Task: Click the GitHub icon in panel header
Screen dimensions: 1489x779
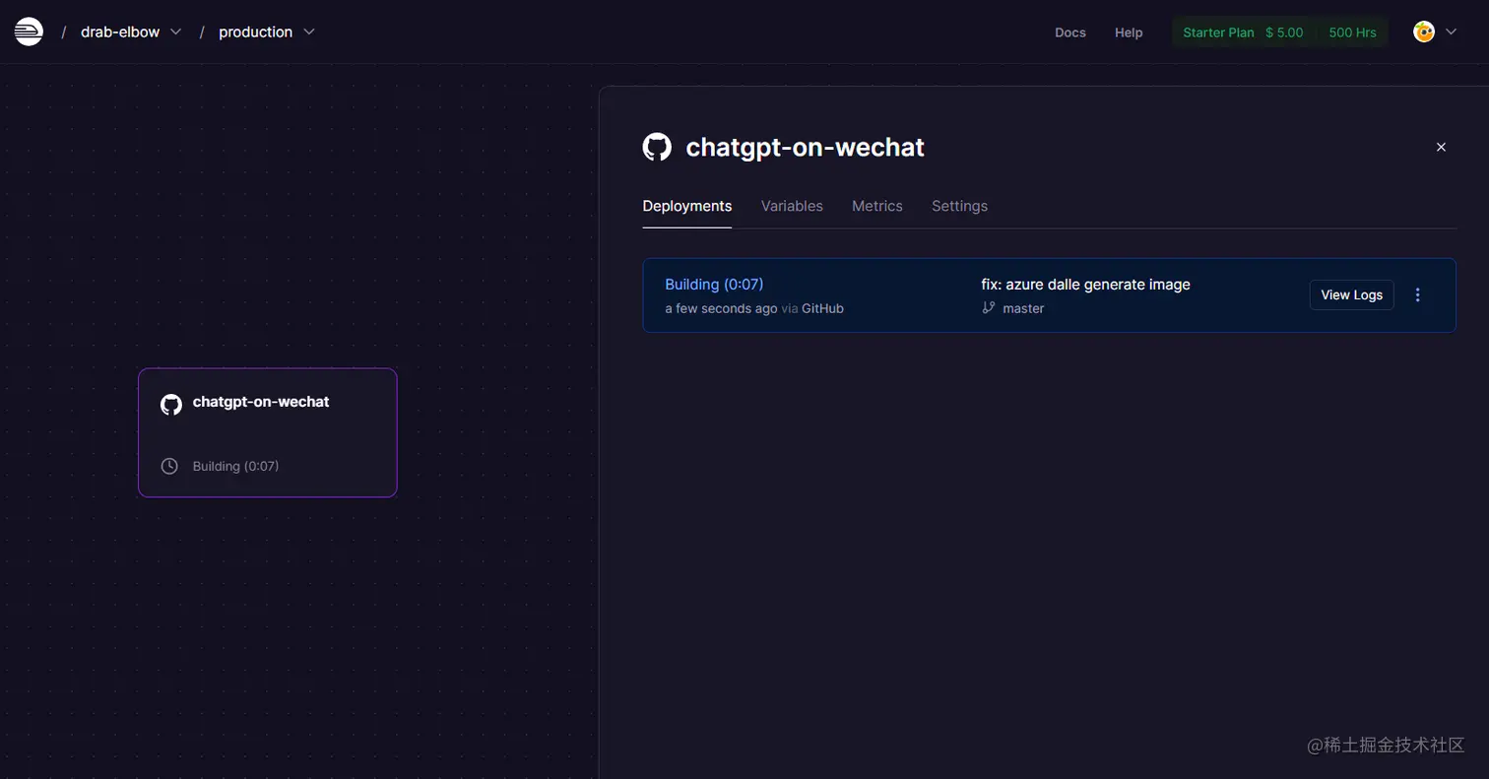Action: point(657,148)
